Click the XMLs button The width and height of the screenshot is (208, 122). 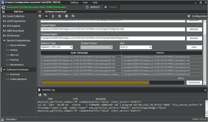click(x=194, y=47)
